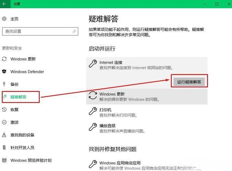The image size is (232, 171).
Task: Click the 针对开发人员 tools icon
Action: 4,147
